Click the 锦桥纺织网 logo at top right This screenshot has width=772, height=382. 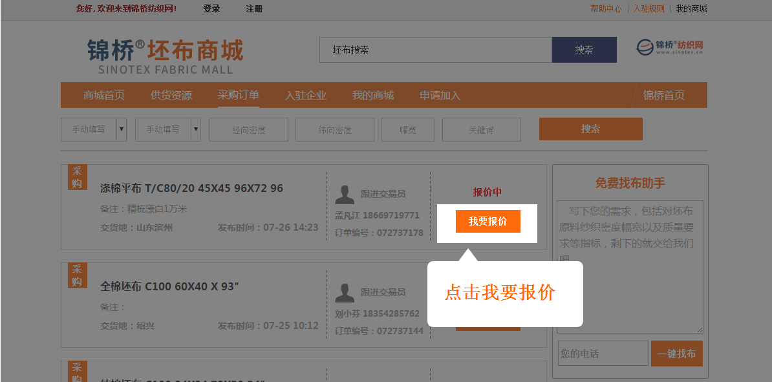point(670,47)
